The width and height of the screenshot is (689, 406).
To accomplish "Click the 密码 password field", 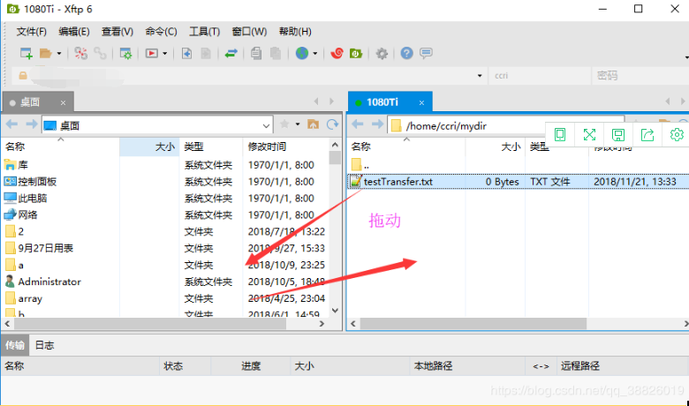I will pyautogui.click(x=640, y=76).
